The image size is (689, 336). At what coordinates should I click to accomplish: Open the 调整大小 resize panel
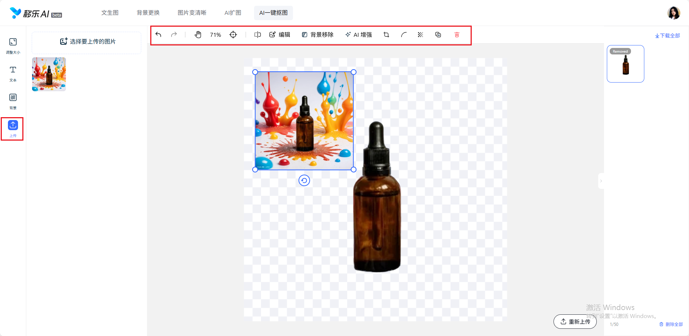13,46
